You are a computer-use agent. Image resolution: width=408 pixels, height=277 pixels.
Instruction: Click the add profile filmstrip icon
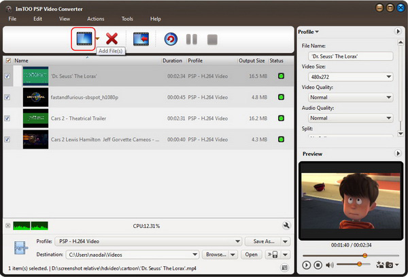coord(141,39)
